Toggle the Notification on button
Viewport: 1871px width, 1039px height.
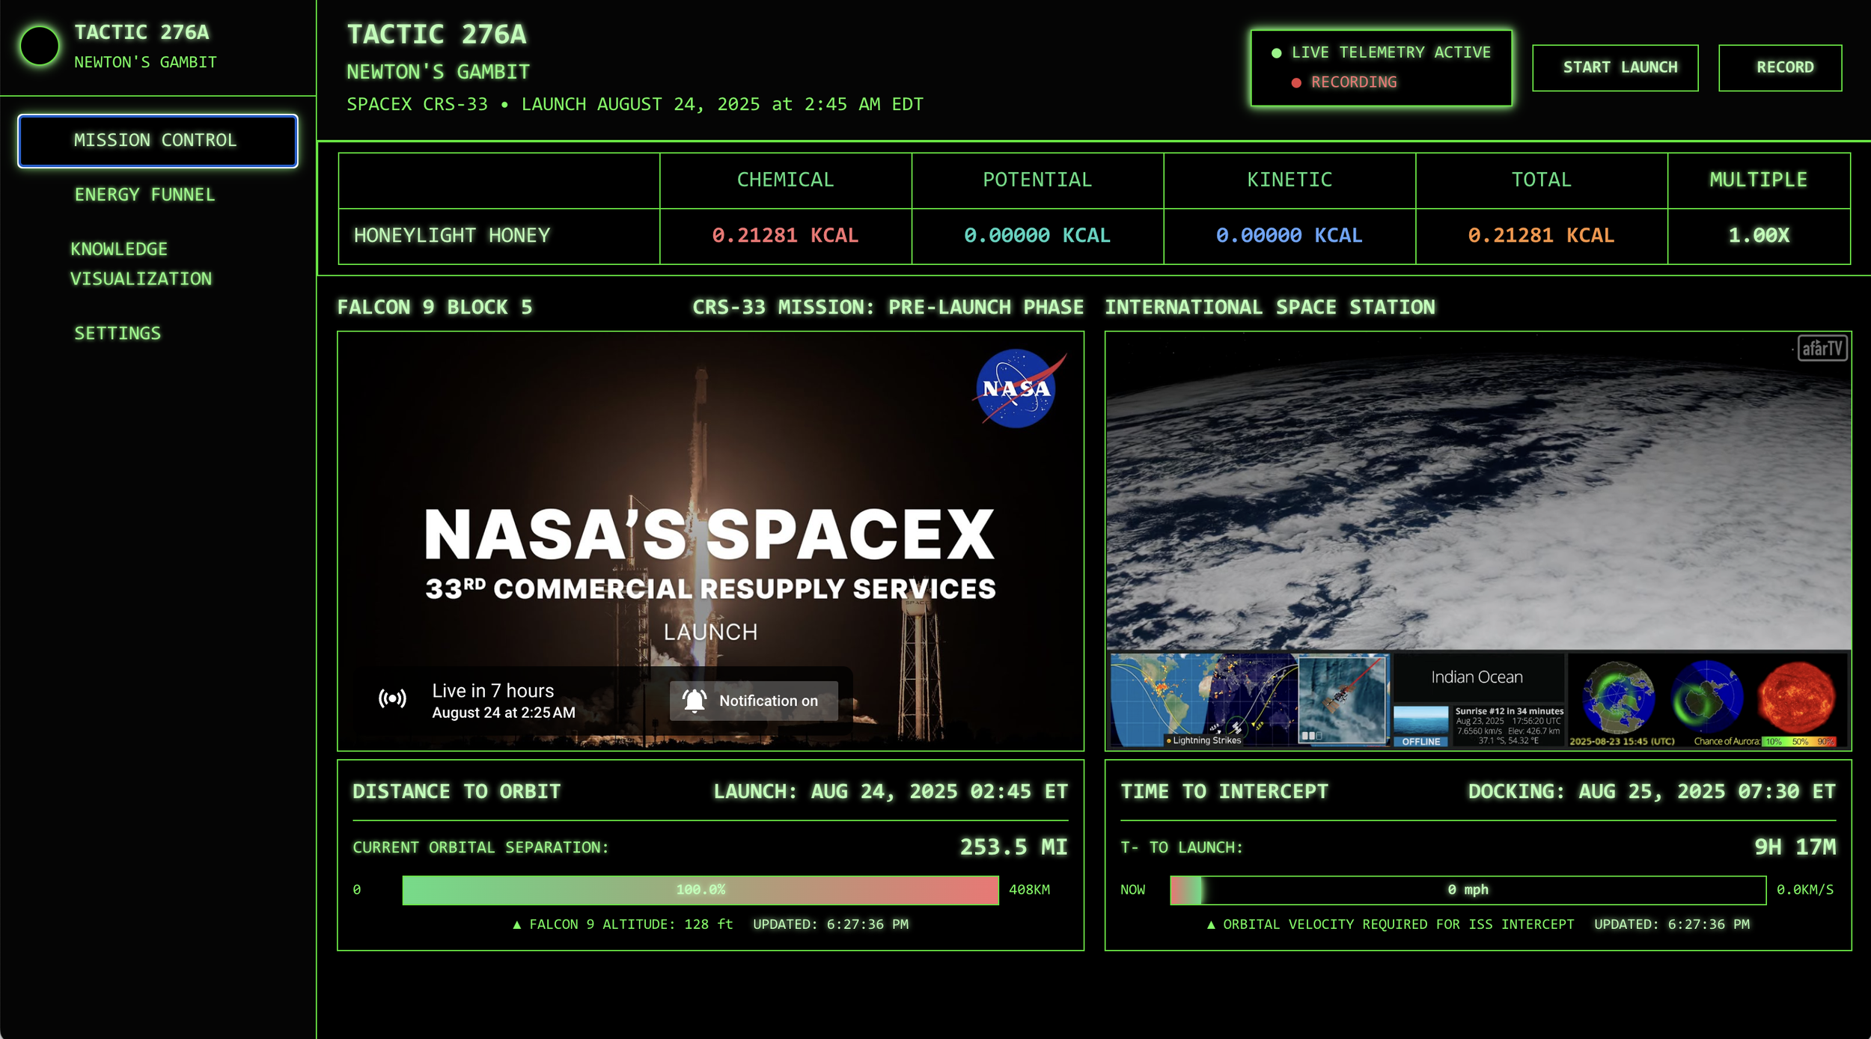(754, 701)
